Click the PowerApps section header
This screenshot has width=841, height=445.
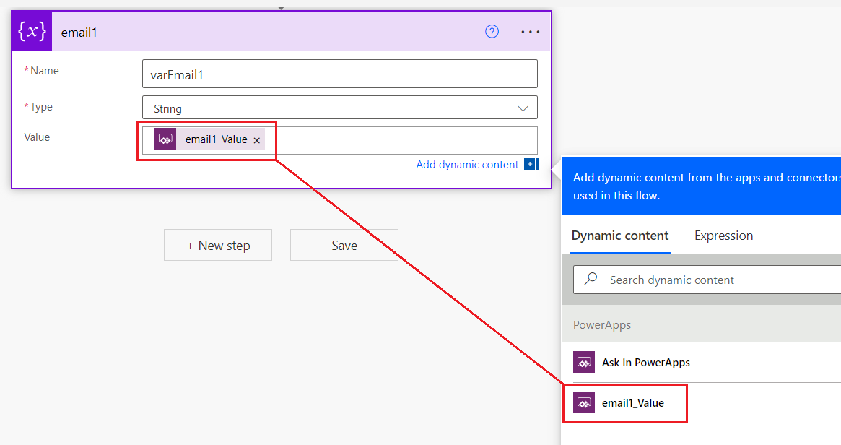[602, 325]
